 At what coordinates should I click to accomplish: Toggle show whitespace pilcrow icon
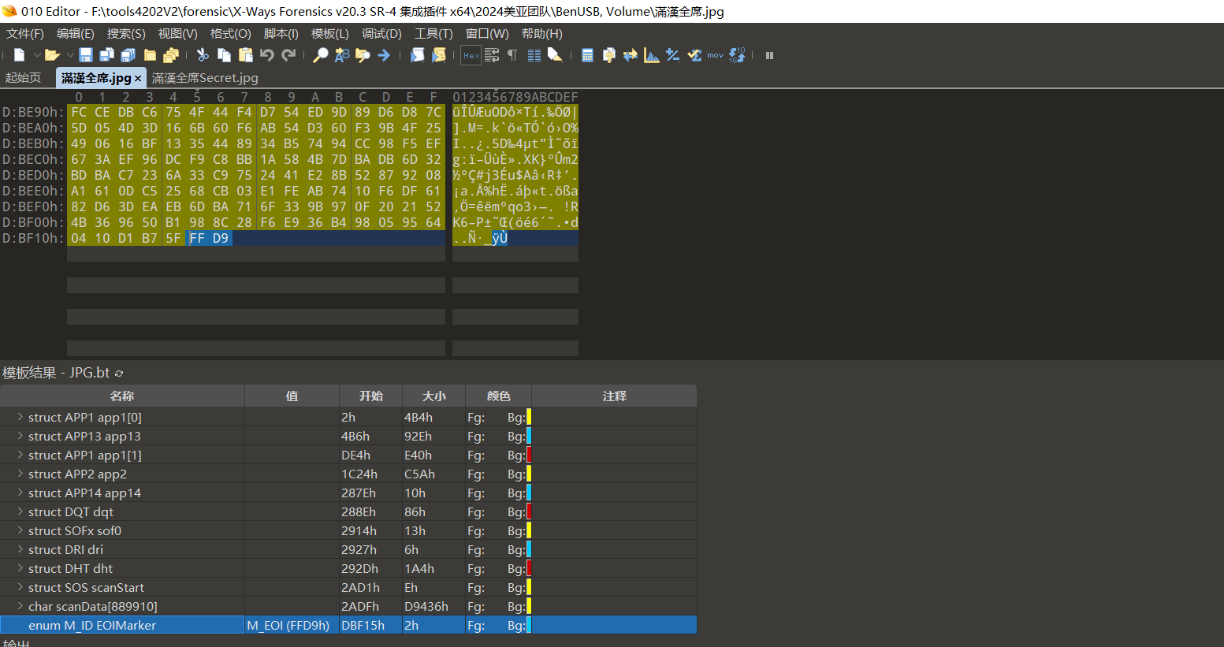(x=512, y=55)
